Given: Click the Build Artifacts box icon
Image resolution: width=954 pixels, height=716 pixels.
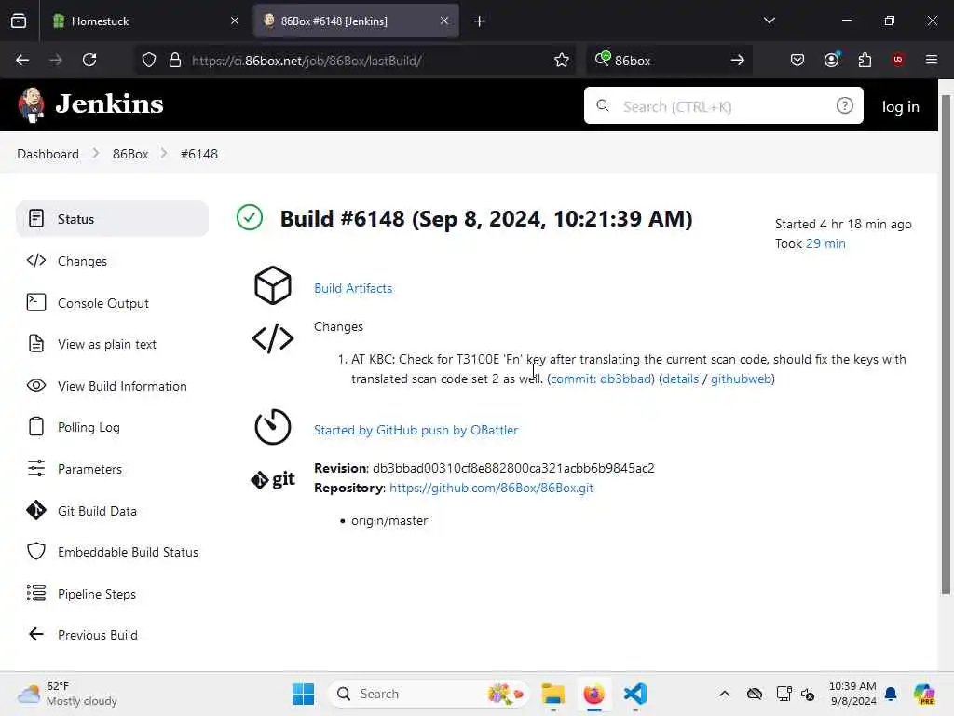Looking at the screenshot, I should [273, 285].
